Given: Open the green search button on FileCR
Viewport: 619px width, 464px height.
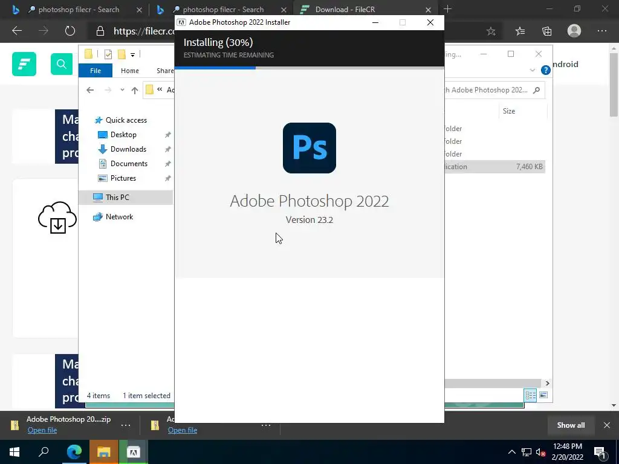Looking at the screenshot, I should [x=62, y=64].
